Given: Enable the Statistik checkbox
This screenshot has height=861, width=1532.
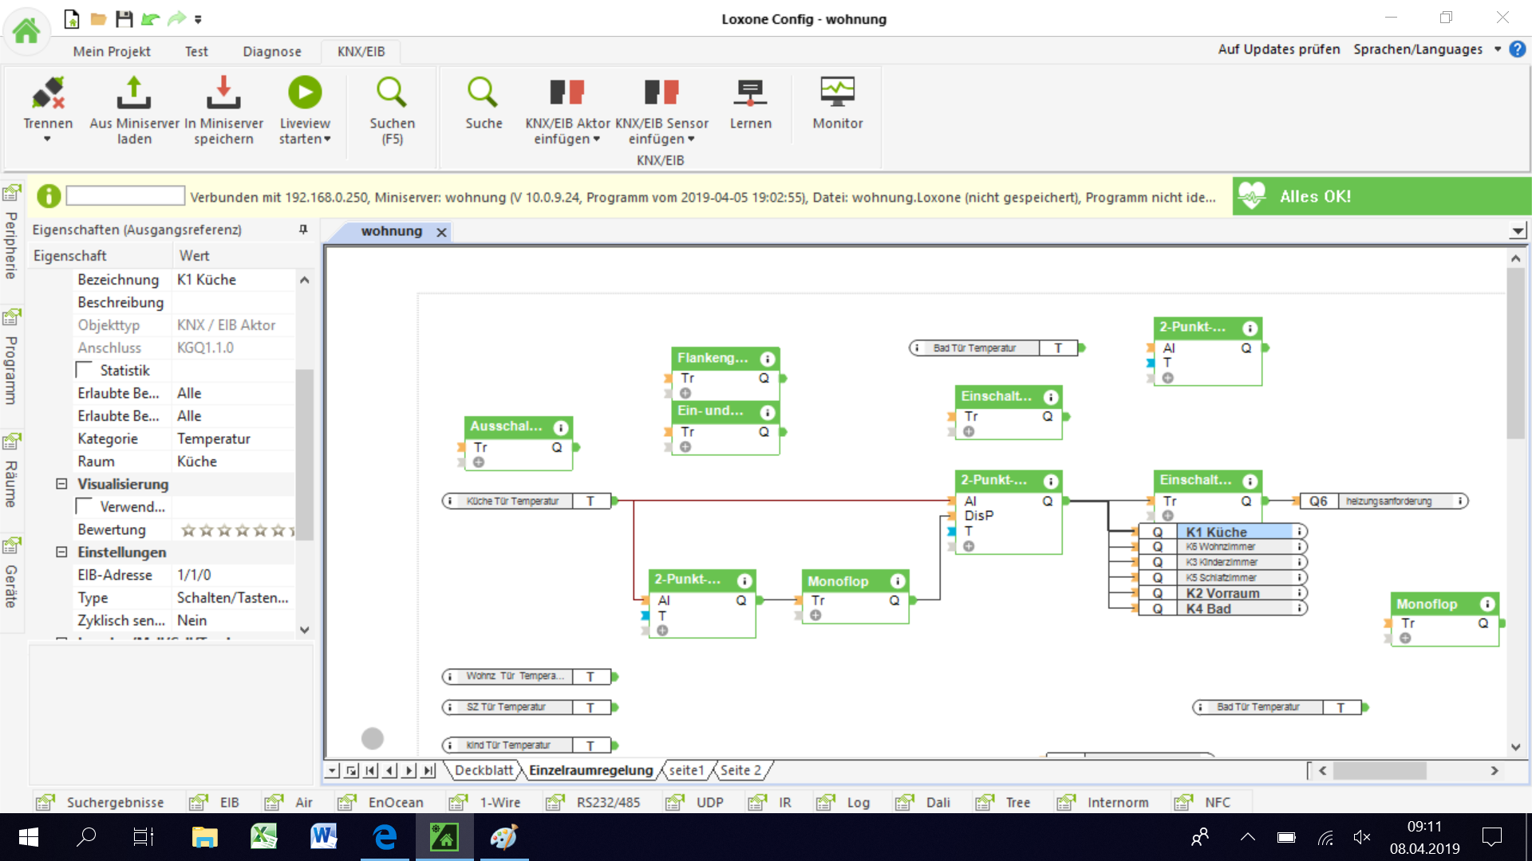Looking at the screenshot, I should point(84,371).
